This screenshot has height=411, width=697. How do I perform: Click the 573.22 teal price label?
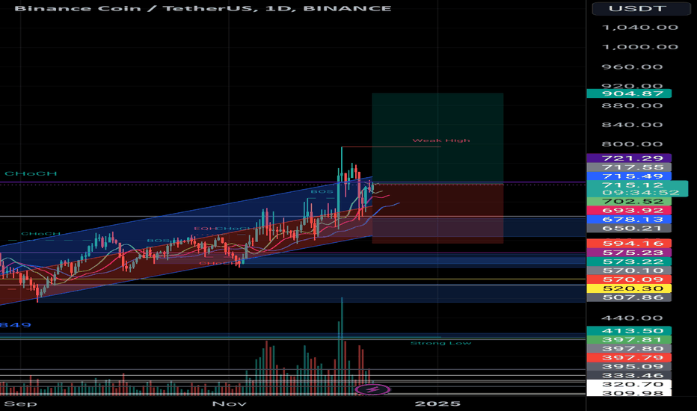(629, 262)
